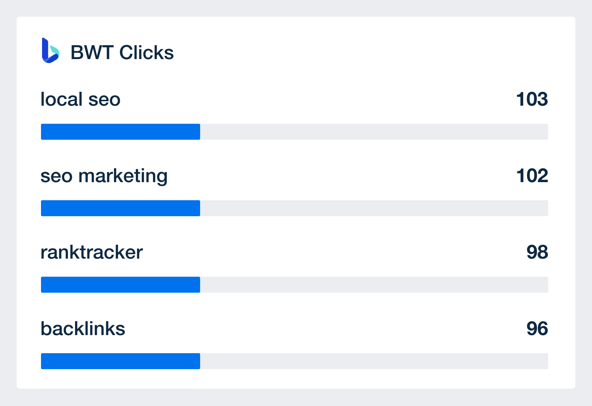The width and height of the screenshot is (592, 406).
Task: Click the 102 clicks value
Action: tap(532, 176)
